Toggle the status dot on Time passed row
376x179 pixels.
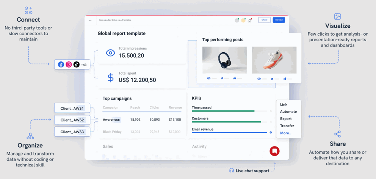coord(271,111)
